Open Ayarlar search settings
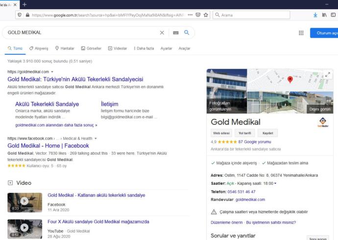338x240 pixels. (166, 48)
